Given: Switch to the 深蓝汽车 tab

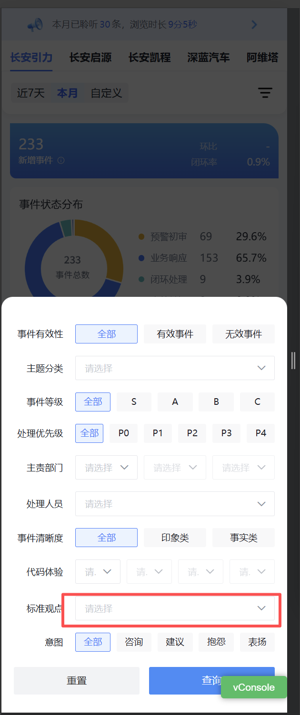Looking at the screenshot, I should (x=208, y=58).
